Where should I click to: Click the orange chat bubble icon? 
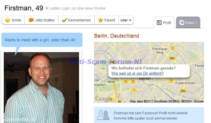31,20
